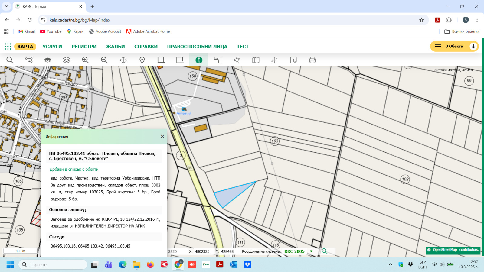Viewport: 484px width, 272px height.
Task: Click the print map icon
Action: click(312, 60)
